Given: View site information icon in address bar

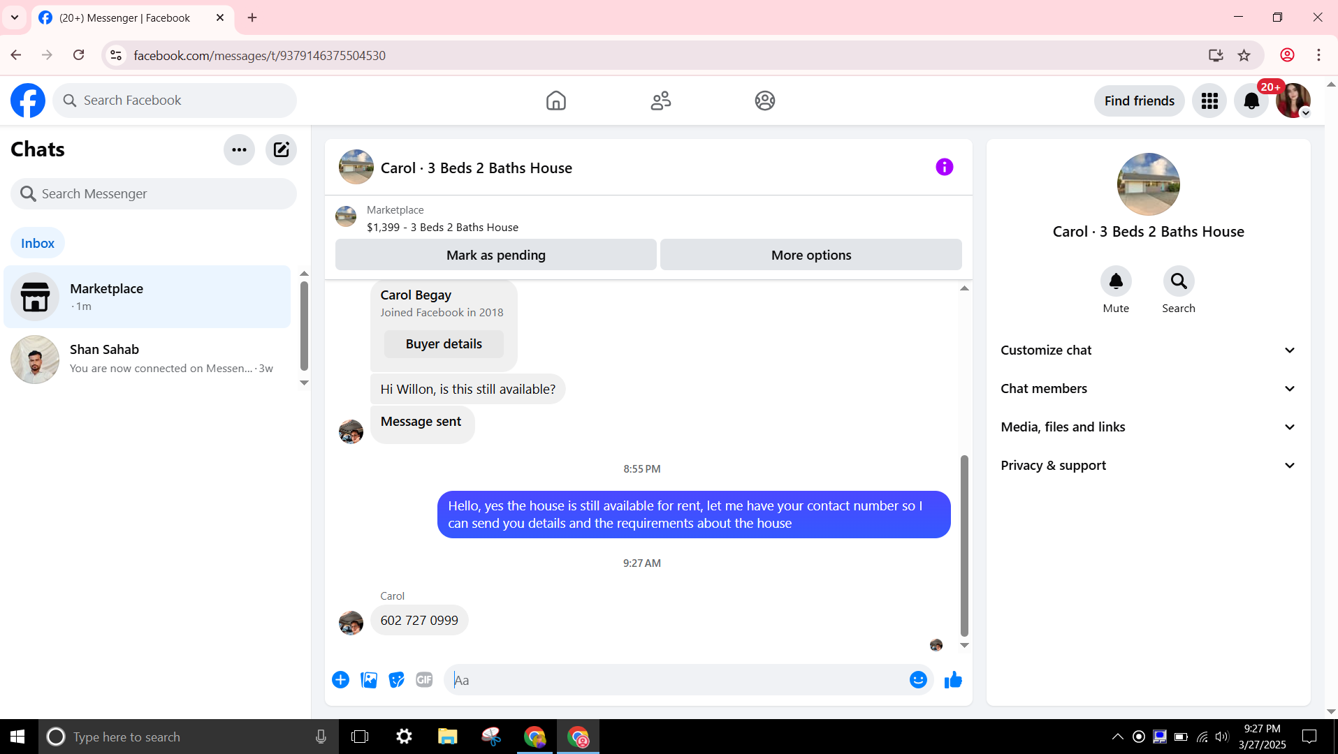Looking at the screenshot, I should [116, 55].
